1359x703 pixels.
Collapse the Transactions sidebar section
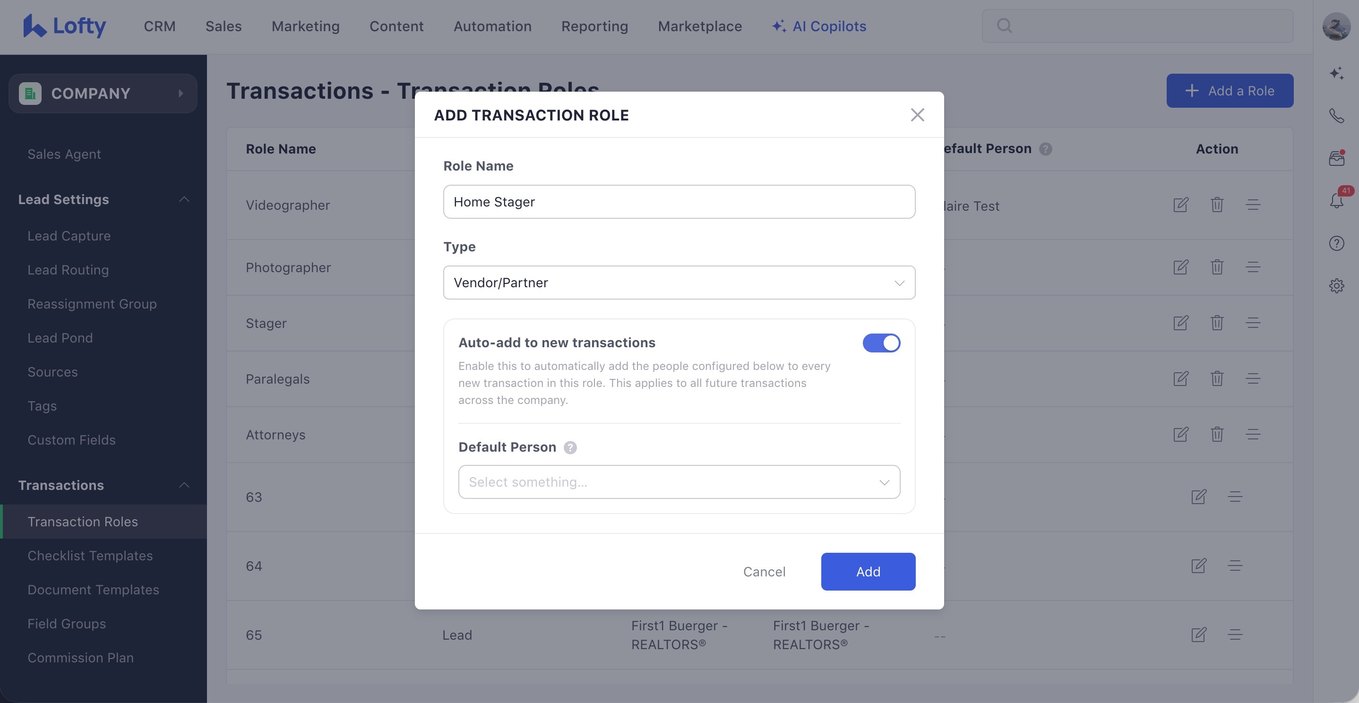point(184,485)
